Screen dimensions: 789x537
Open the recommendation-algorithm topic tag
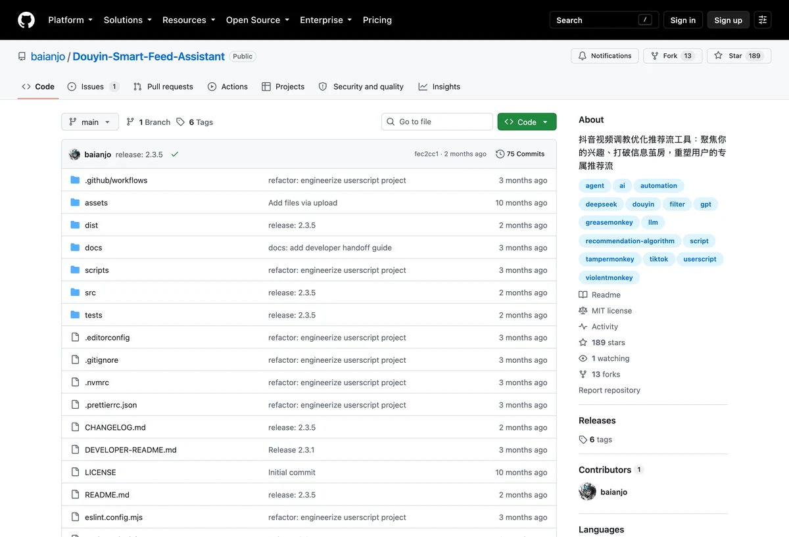click(630, 241)
